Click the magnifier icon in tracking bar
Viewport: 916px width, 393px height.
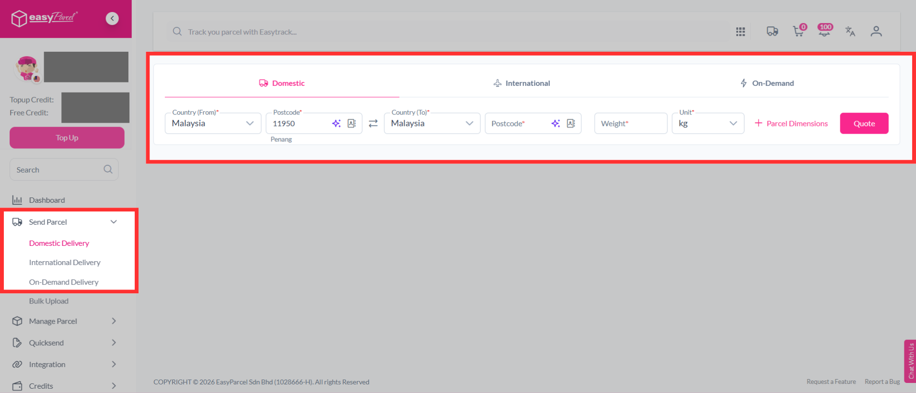(177, 32)
